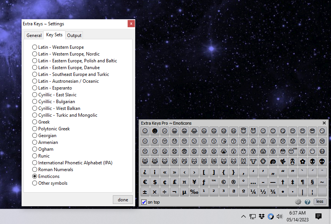Image resolution: width=331 pixels, height=224 pixels.
Task: Insert the section sign key
Action: click(x=312, y=182)
